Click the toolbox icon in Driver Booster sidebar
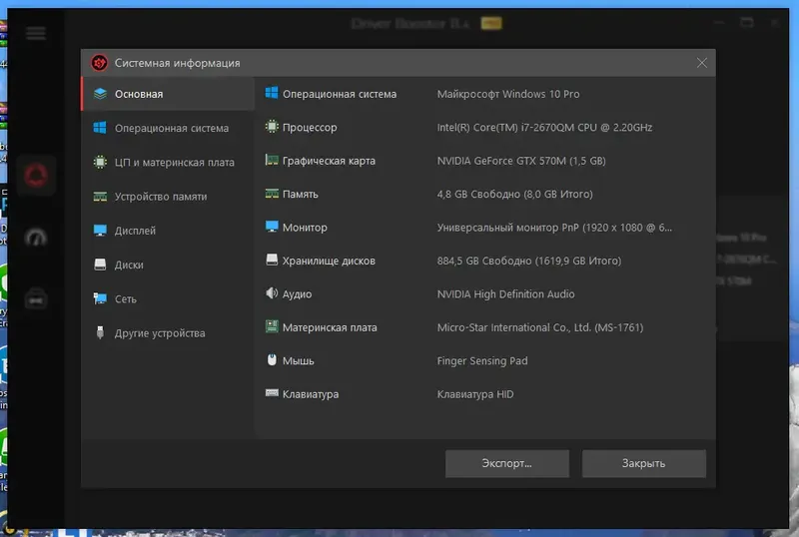The image size is (799, 537). [x=36, y=299]
